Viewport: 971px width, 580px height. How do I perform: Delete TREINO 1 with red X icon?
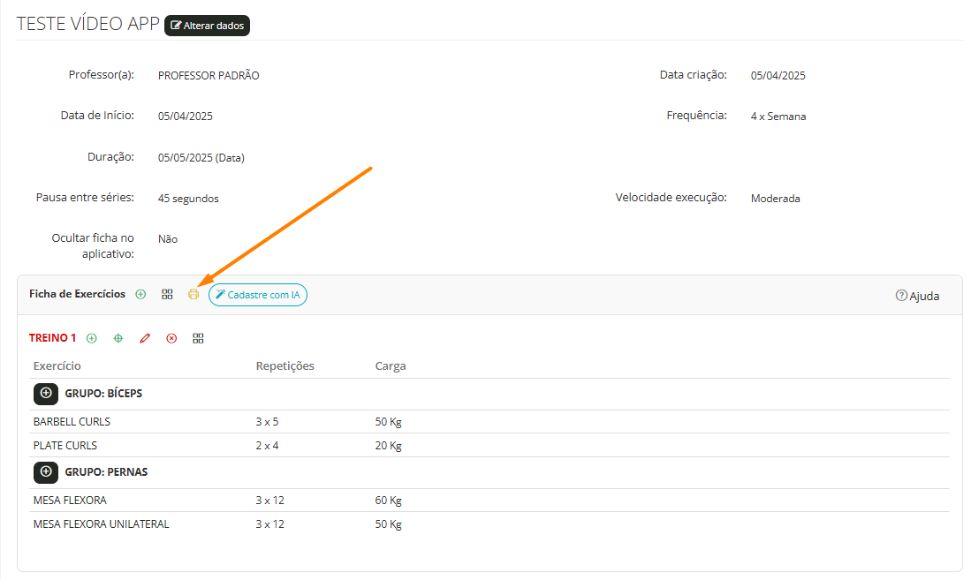click(x=171, y=338)
